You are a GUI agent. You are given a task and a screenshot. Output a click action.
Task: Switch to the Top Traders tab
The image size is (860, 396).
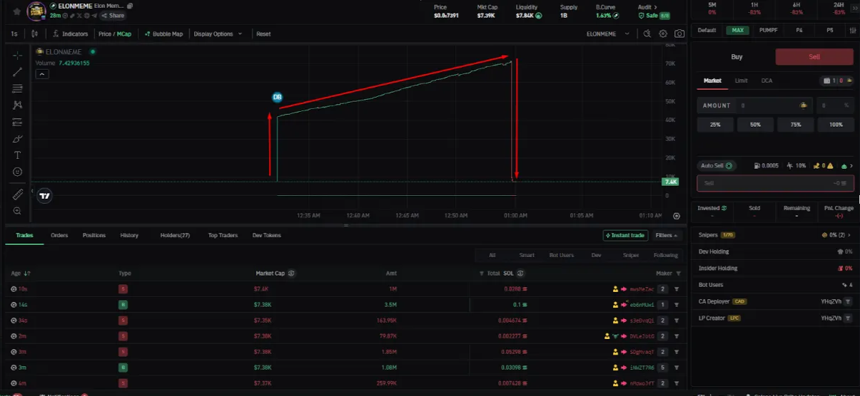point(223,235)
